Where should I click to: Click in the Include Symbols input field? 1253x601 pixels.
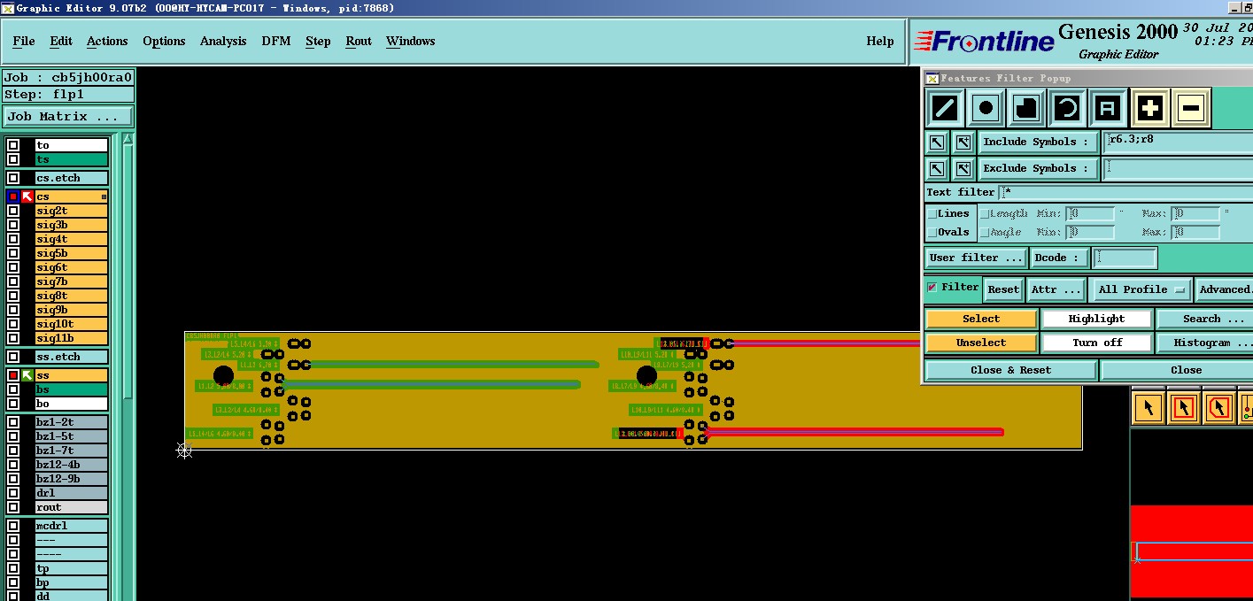coord(1178,142)
